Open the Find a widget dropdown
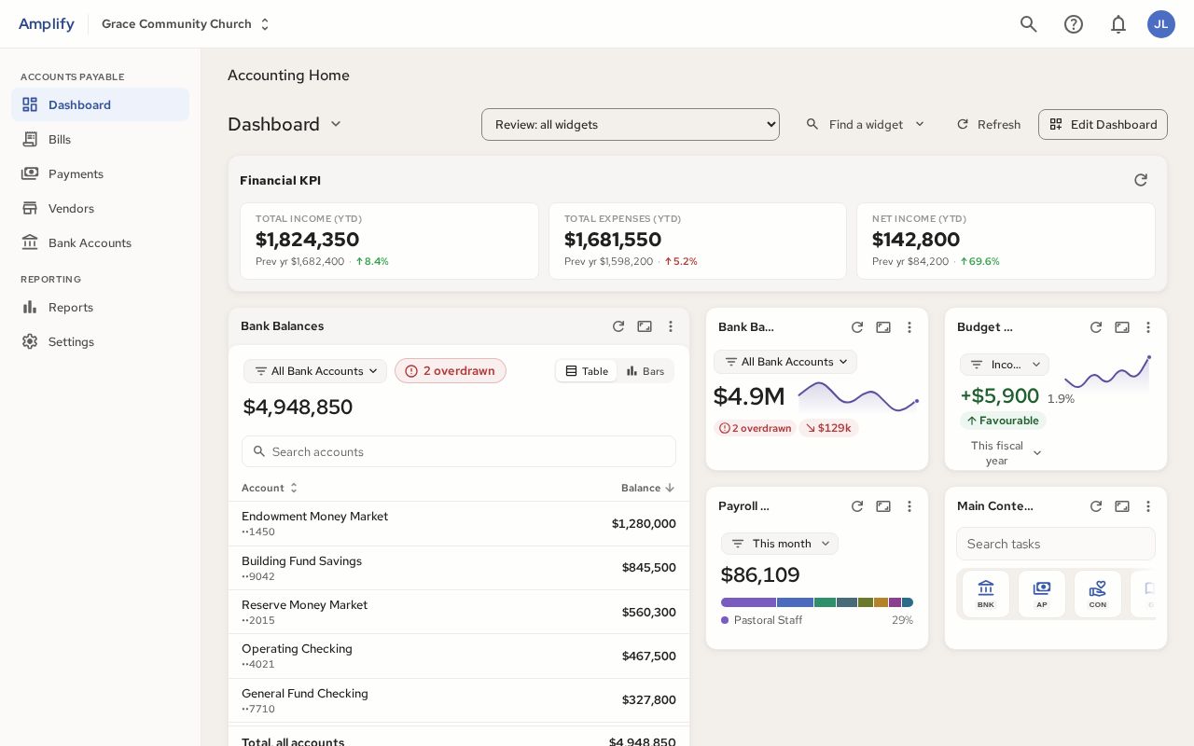Image resolution: width=1194 pixels, height=746 pixels. pos(866,124)
